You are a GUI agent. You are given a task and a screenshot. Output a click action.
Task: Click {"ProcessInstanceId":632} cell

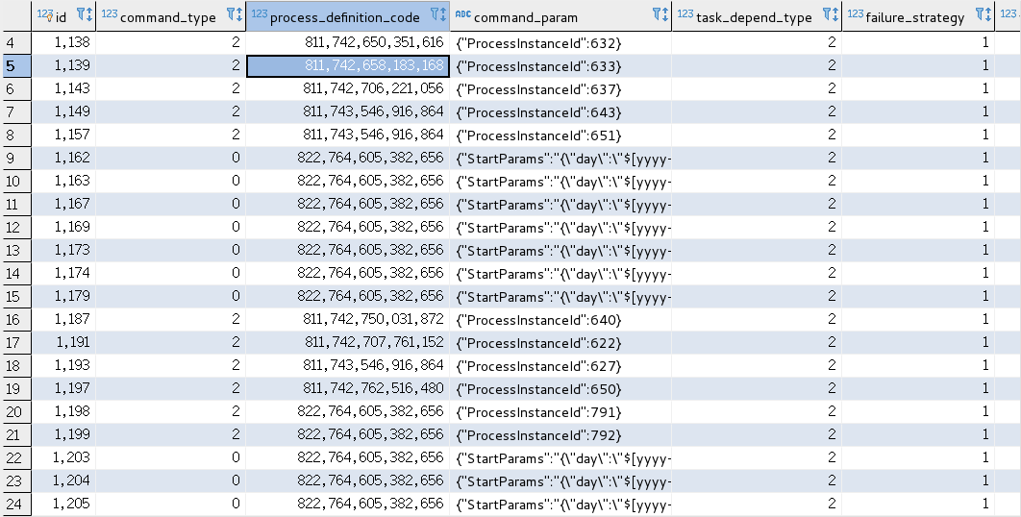click(x=560, y=43)
